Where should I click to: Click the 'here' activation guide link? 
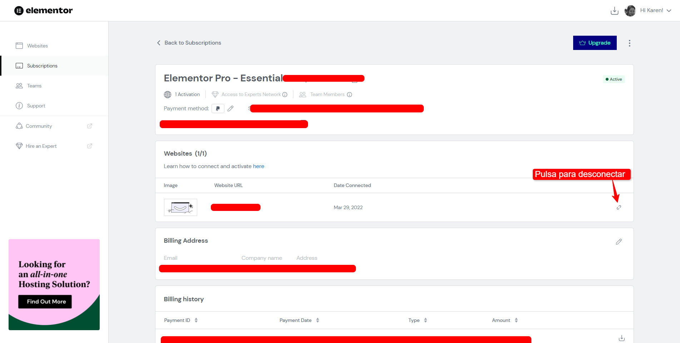click(x=258, y=166)
